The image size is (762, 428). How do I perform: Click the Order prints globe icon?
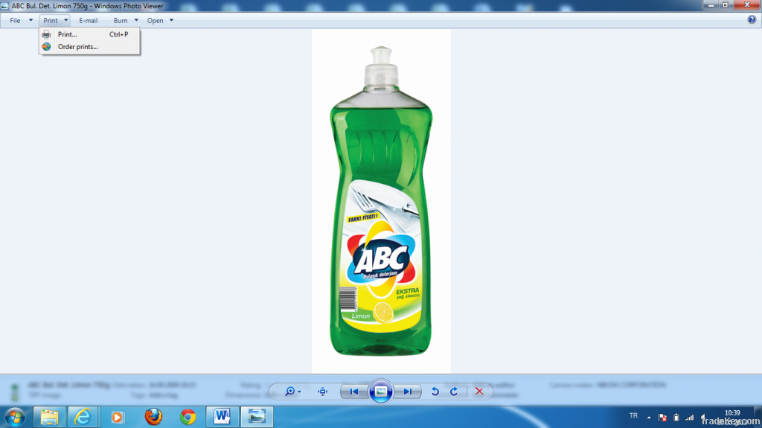[46, 47]
